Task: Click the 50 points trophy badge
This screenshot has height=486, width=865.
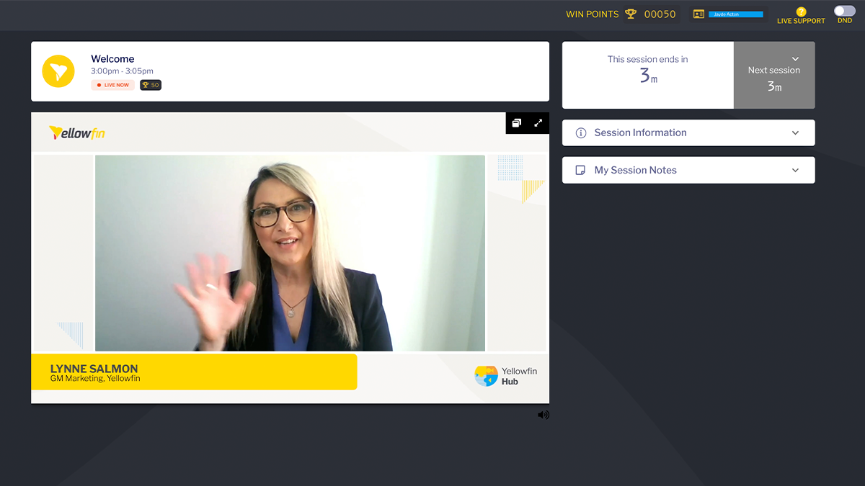Action: click(151, 85)
